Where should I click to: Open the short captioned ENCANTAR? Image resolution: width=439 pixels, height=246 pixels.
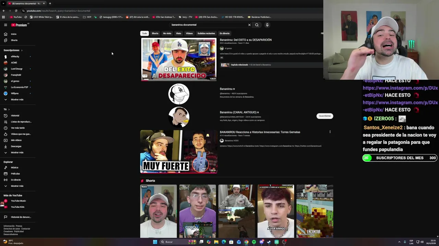[315, 211]
